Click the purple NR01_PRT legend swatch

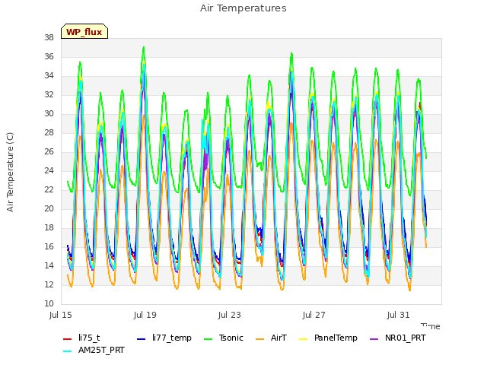[374, 339]
